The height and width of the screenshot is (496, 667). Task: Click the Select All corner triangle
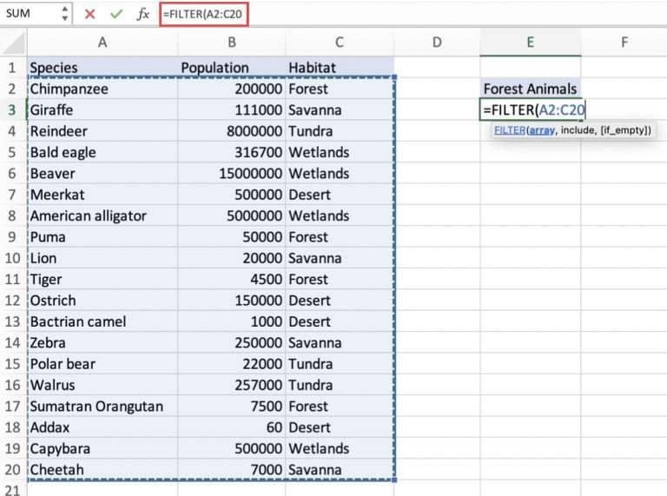pyautogui.click(x=13, y=42)
